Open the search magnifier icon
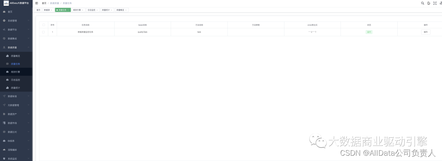This screenshot has width=442, height=161. click(x=422, y=3)
